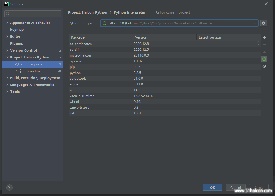Click the settings search field

(x=33, y=14)
